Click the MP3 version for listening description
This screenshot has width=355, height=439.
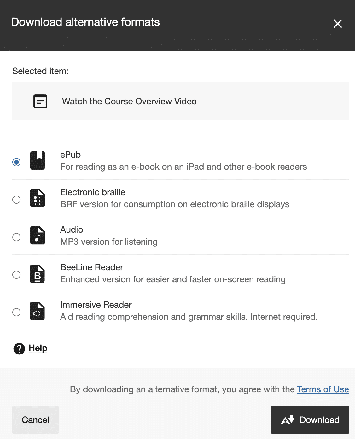109,242
